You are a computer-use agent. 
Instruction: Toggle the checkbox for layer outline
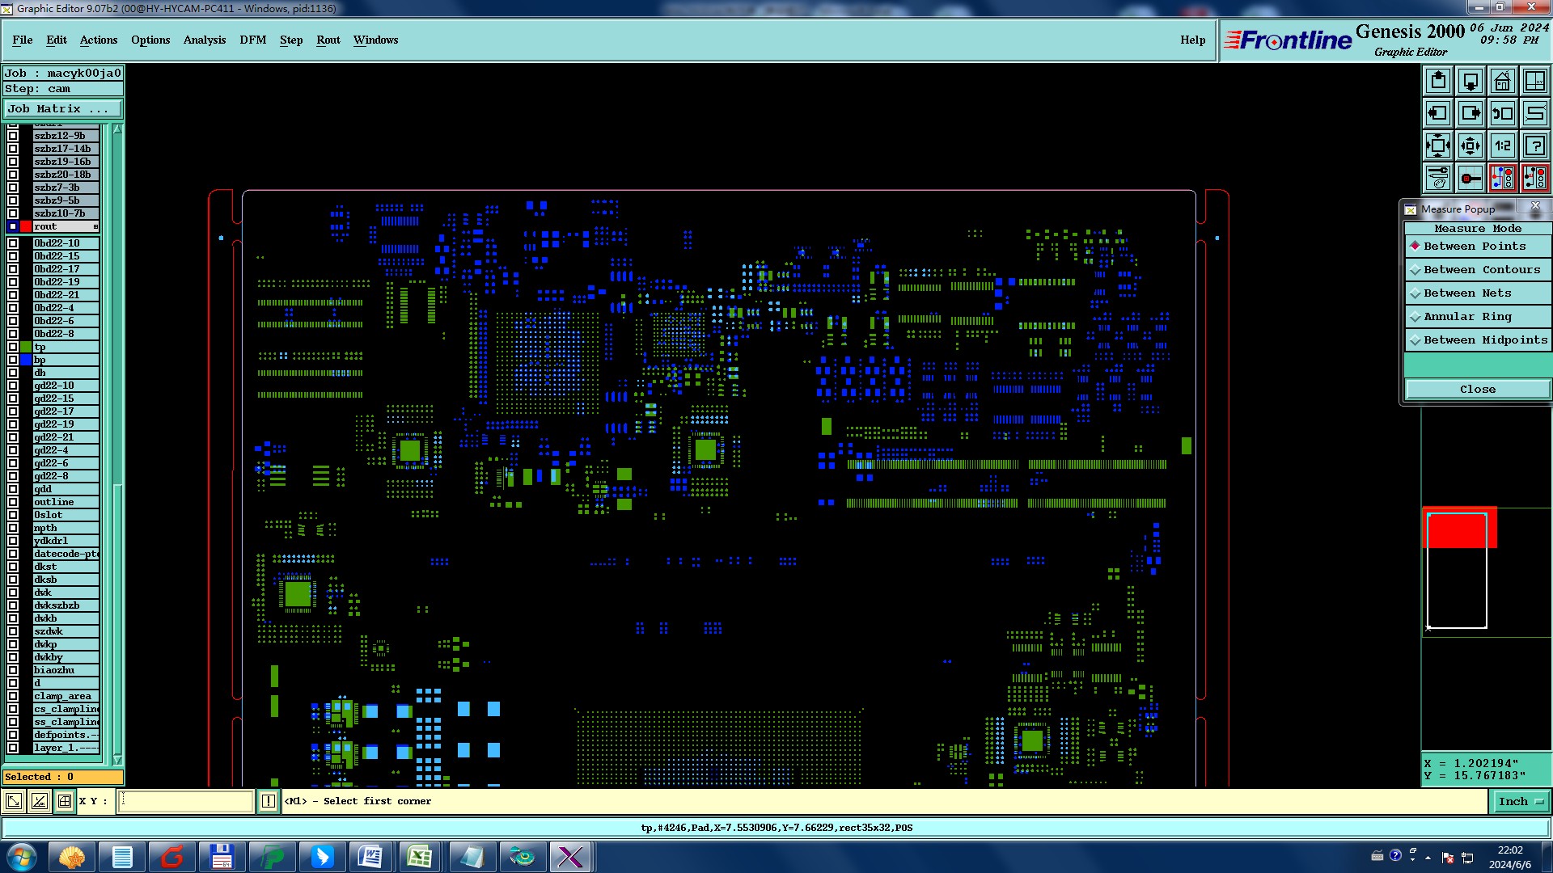tap(13, 502)
